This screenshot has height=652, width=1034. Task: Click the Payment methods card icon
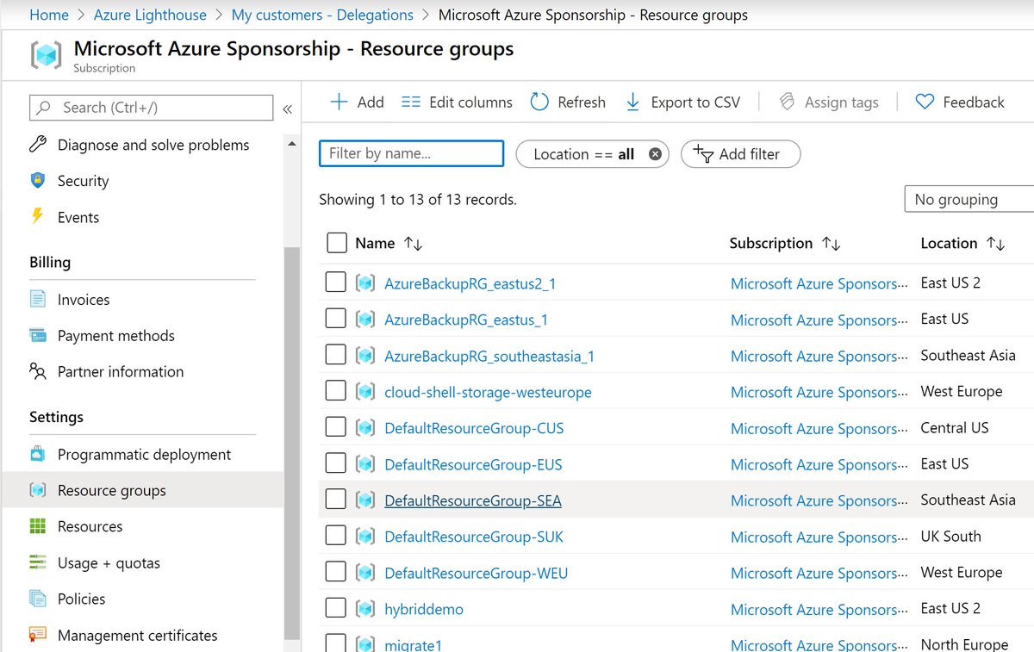[37, 336]
